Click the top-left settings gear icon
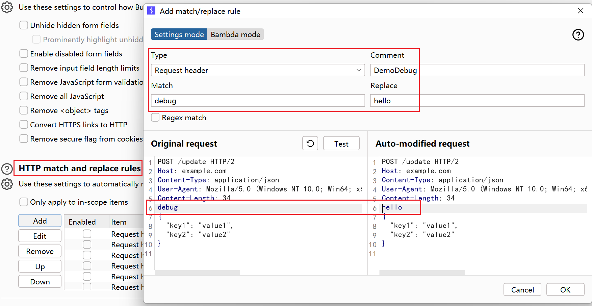The width and height of the screenshot is (592, 306). (7, 7)
